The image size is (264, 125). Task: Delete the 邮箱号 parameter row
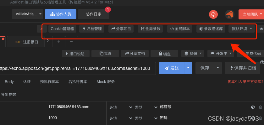coord(261,107)
